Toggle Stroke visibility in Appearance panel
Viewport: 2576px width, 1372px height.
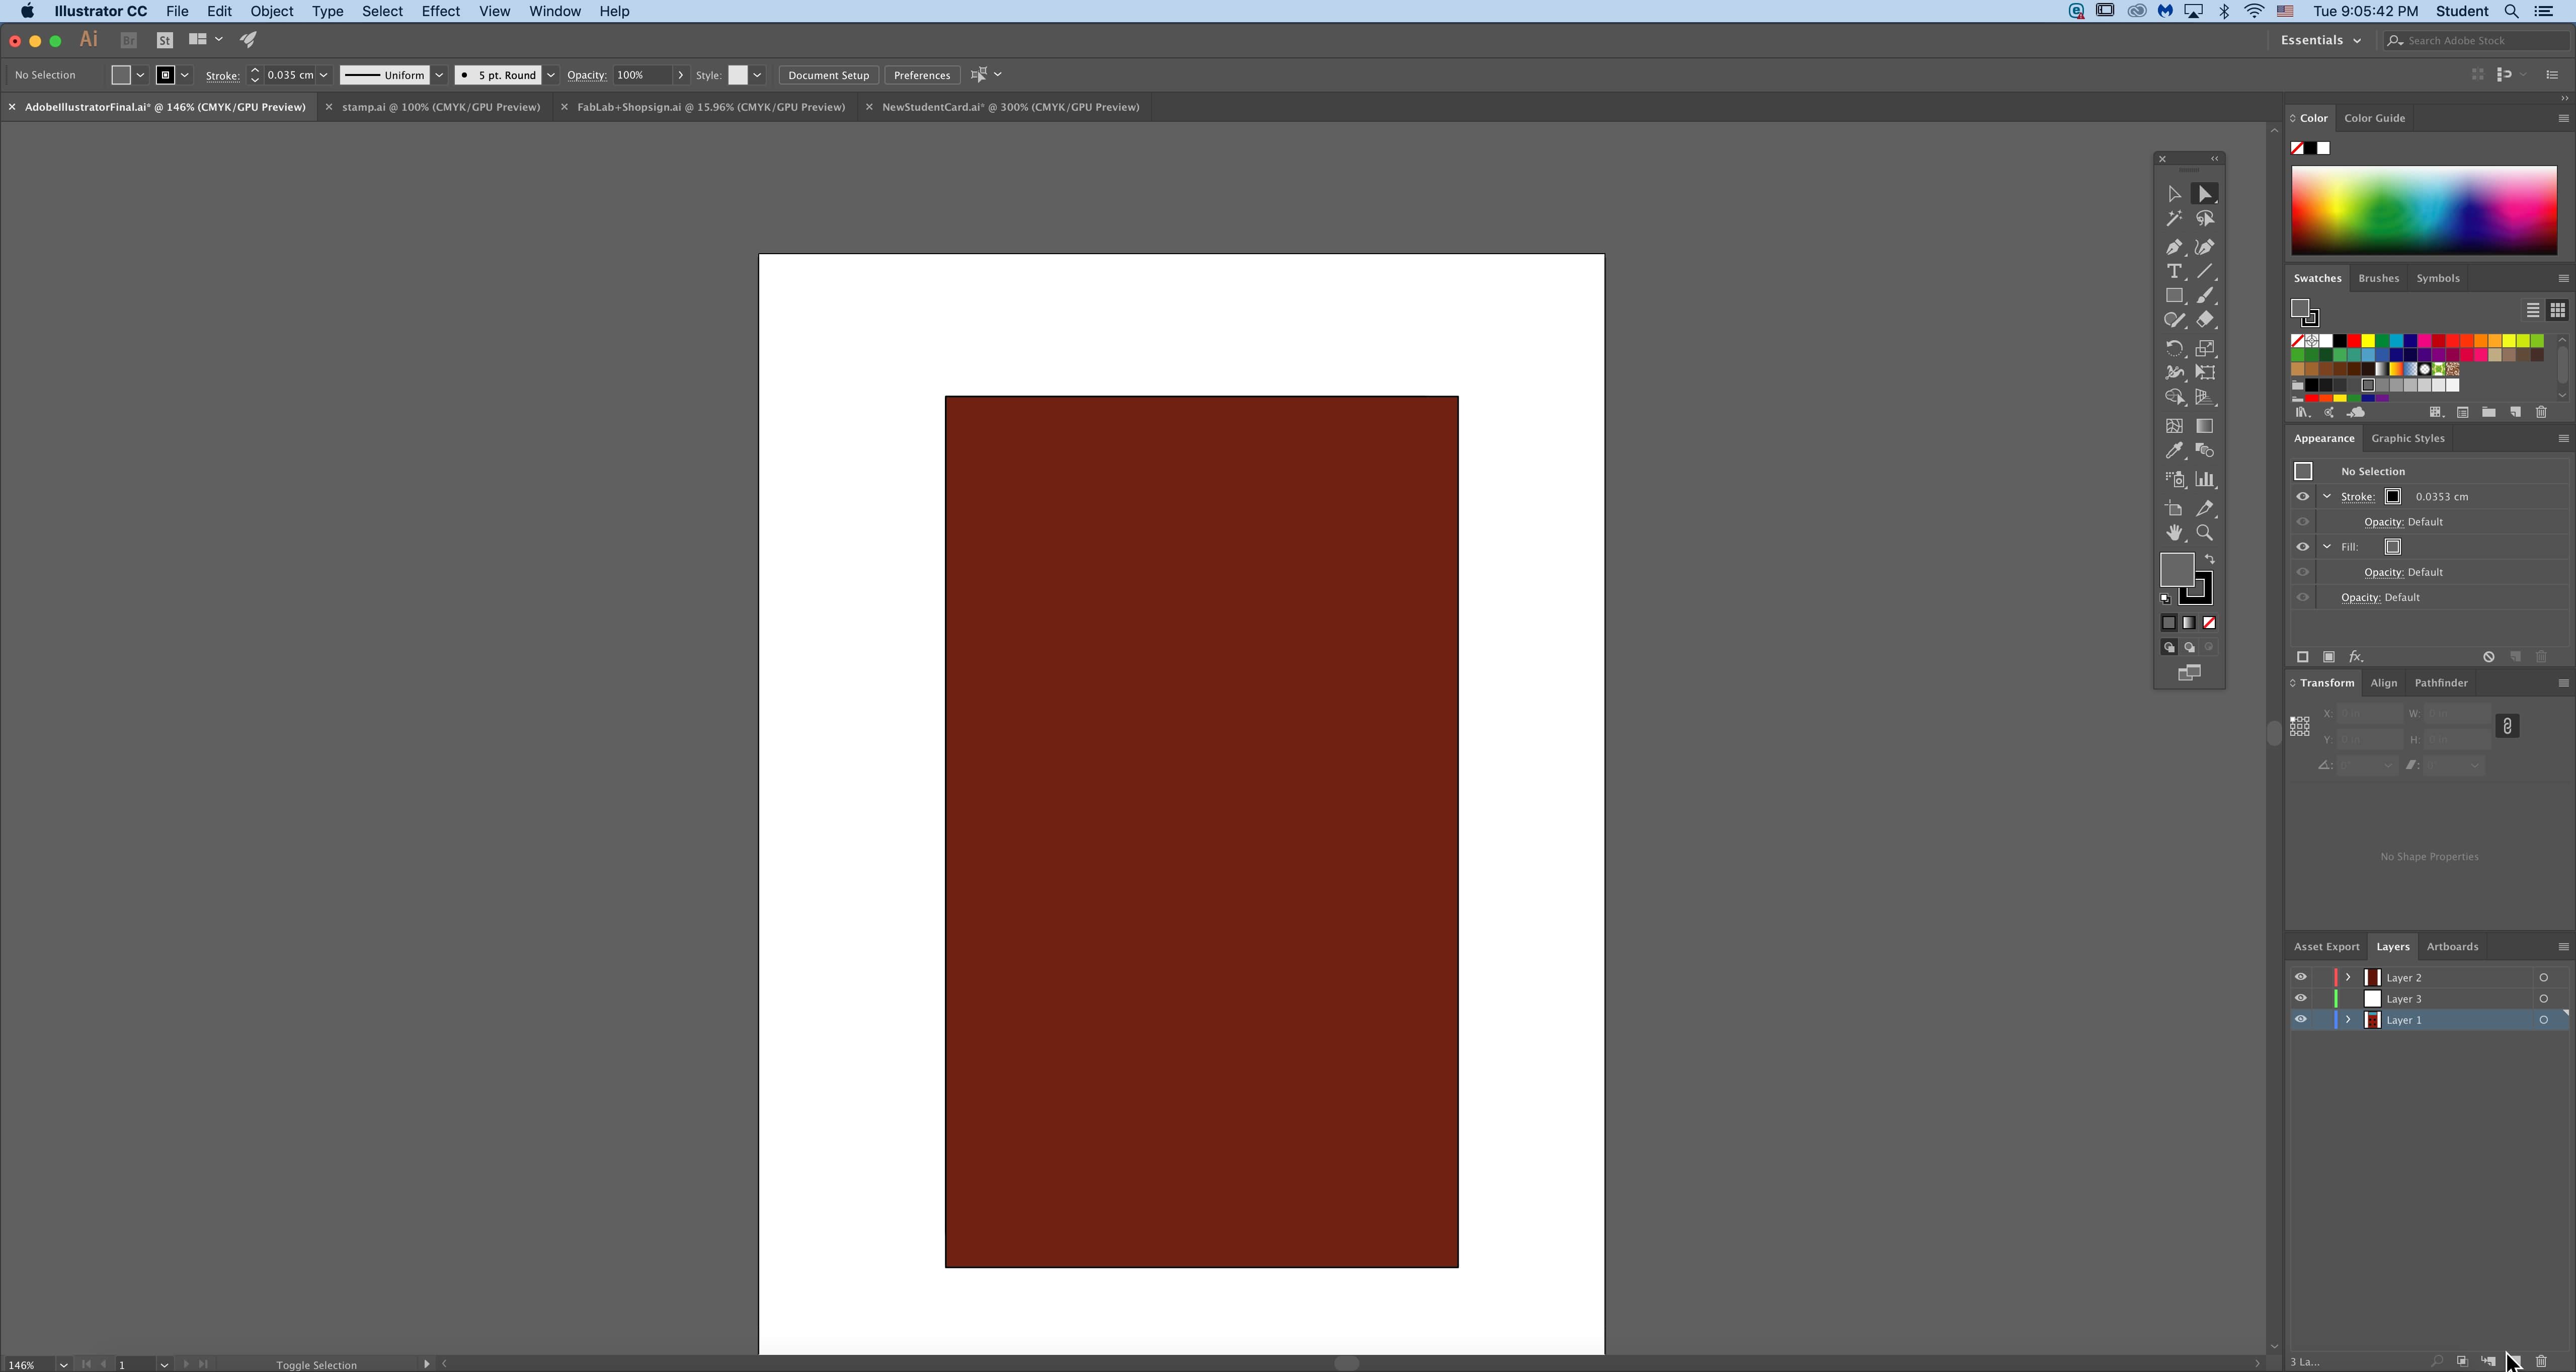point(2303,496)
